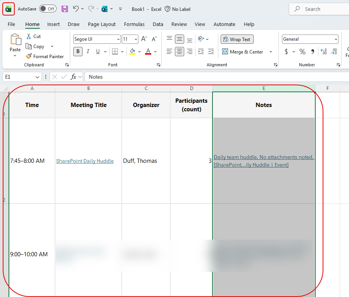Click inside the Search box
Image resolution: width=349 pixels, height=297 pixels.
pyautogui.click(x=322, y=9)
